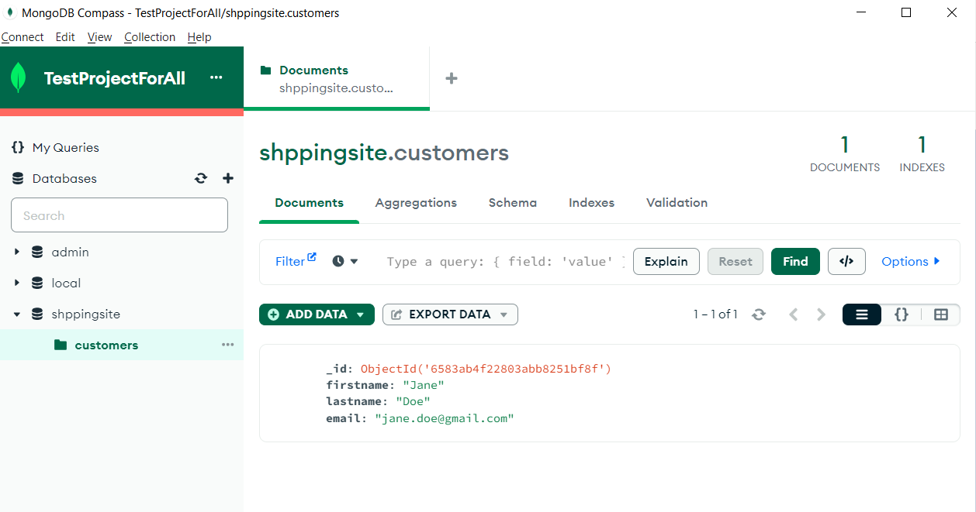This screenshot has width=976, height=512.
Task: Switch to the Aggregations tab
Action: pos(416,203)
